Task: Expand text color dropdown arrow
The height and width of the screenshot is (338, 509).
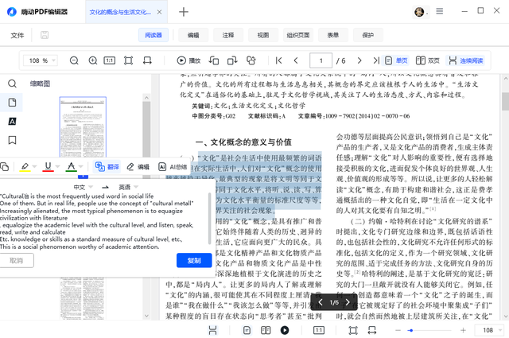Action: [x=81, y=166]
